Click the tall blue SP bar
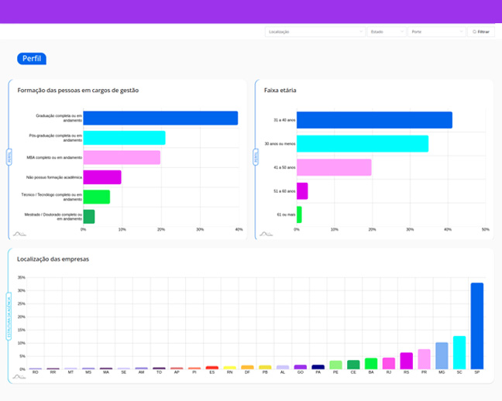The width and height of the screenshot is (502, 401). [477, 325]
